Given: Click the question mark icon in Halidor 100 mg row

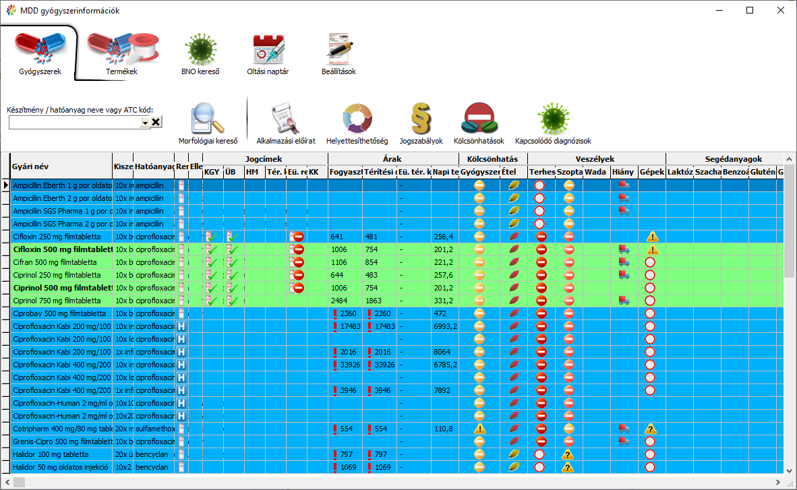Looking at the screenshot, I should (x=568, y=454).
